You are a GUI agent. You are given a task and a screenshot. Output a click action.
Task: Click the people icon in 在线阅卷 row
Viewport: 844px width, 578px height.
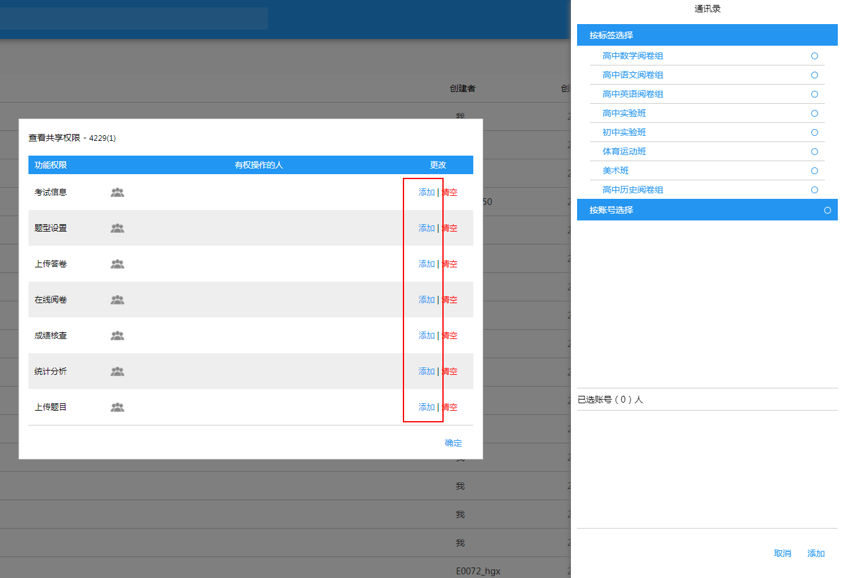117,300
